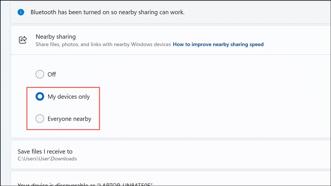331x186 pixels.
Task: Click the Nearby sharing share icon
Action: 23,40
